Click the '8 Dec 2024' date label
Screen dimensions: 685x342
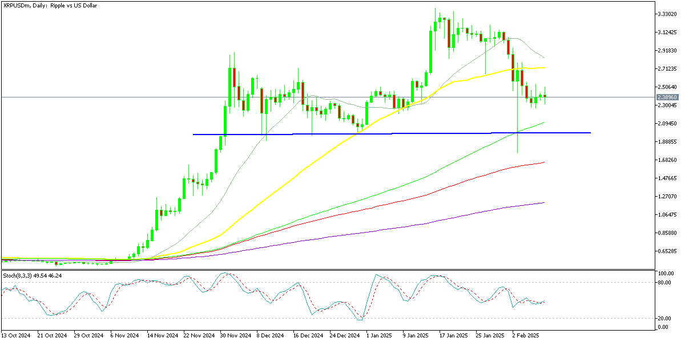pyautogui.click(x=271, y=336)
